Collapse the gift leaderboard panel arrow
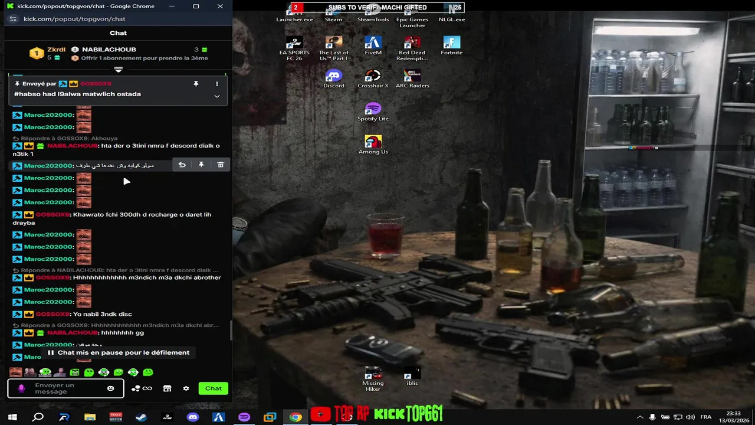Image resolution: width=755 pixels, height=425 pixels. 118,70
